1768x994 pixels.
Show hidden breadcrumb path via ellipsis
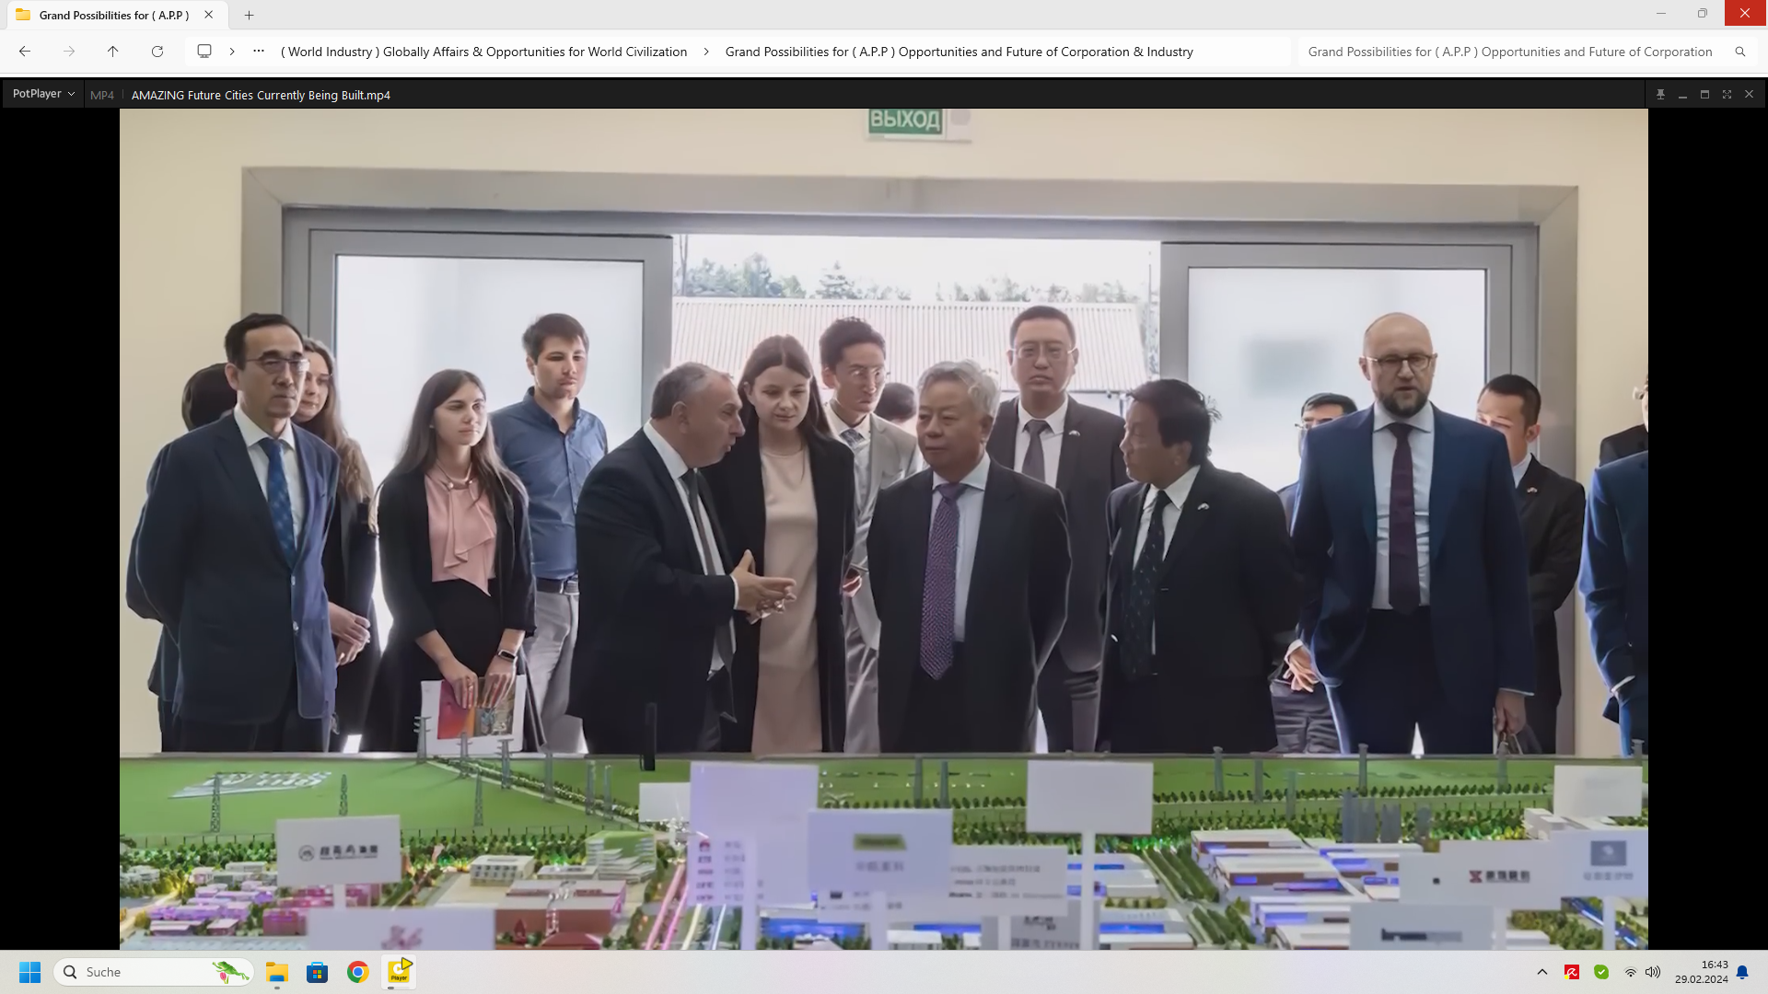pos(259,52)
